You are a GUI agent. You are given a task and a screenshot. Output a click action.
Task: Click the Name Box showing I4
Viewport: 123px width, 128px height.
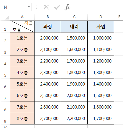click(x=17, y=7)
